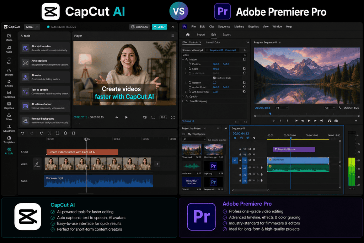Open the Graphics menu
This screenshot has width=364, height=243.
coord(253,26)
